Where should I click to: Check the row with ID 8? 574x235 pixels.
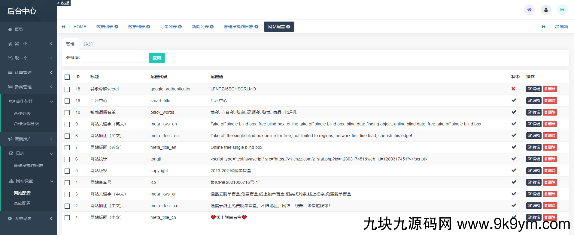tap(67, 136)
